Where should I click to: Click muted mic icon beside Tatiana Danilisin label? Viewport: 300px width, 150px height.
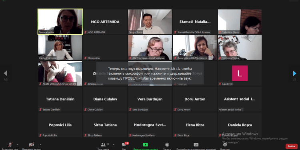pyautogui.click(x=40, y=110)
